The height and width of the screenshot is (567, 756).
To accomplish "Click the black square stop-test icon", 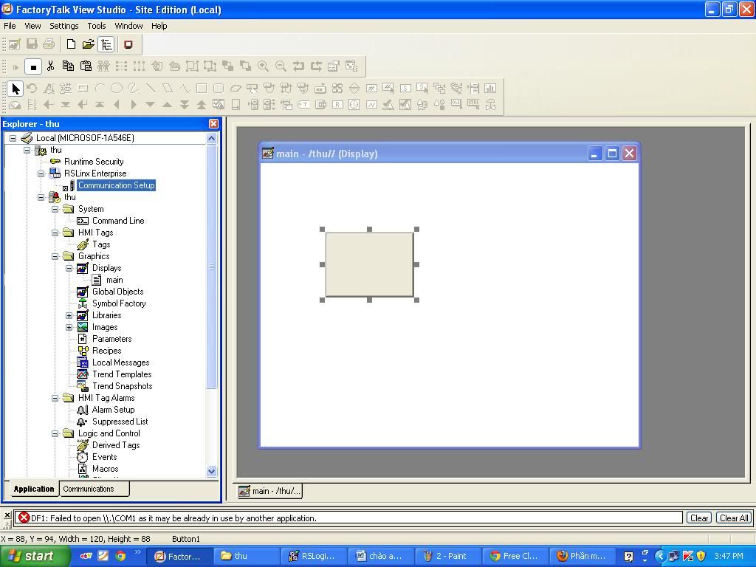I will (x=33, y=67).
